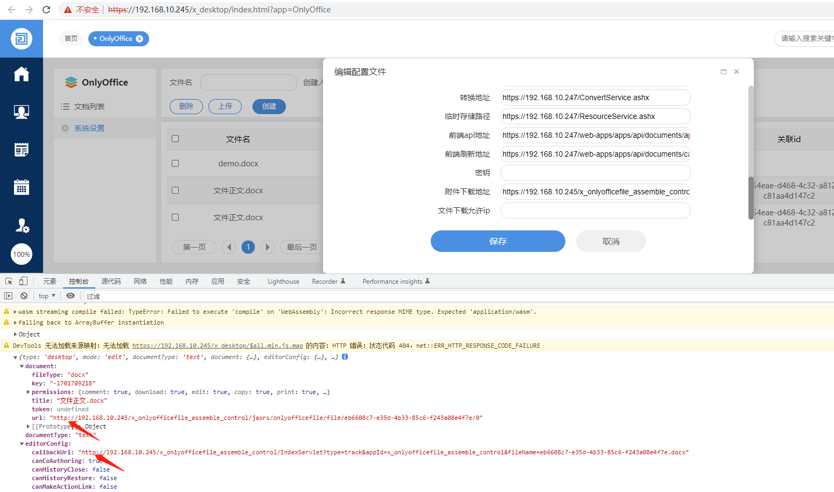Collapse the editorConfig property node
Image resolution: width=834 pixels, height=492 pixels.
pos(22,444)
